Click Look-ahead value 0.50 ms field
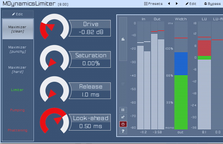 91,126
